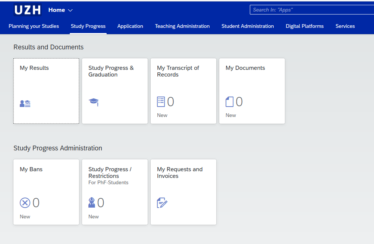Open Study Progress & Graduation tile title
The image size is (374, 244).
coord(111,71)
